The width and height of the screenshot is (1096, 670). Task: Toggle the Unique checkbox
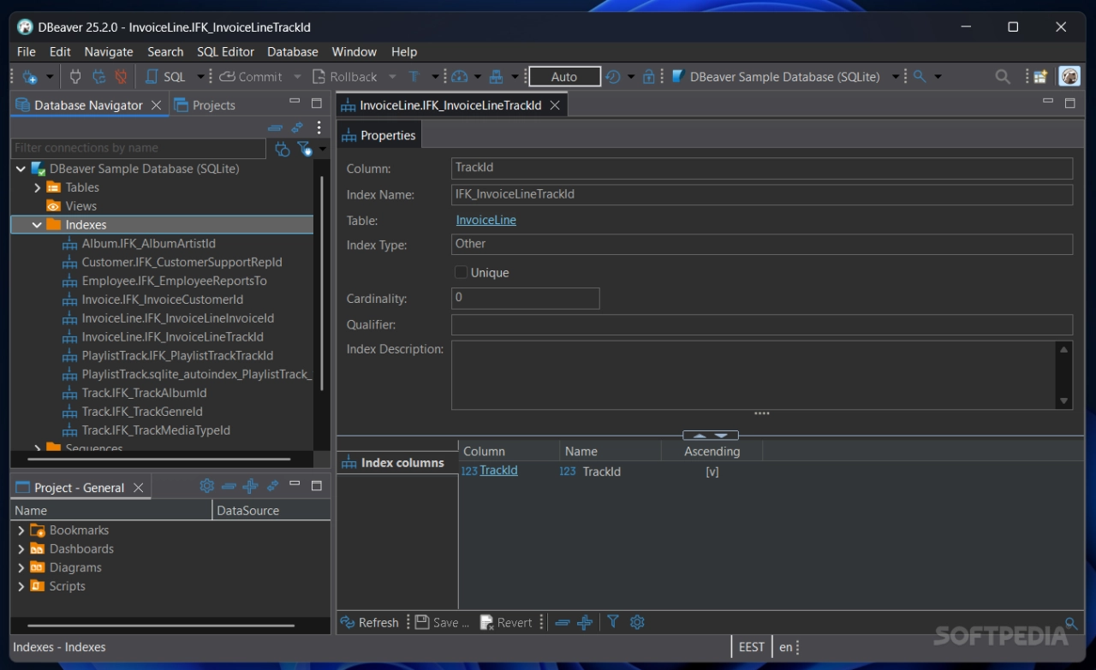click(x=461, y=272)
